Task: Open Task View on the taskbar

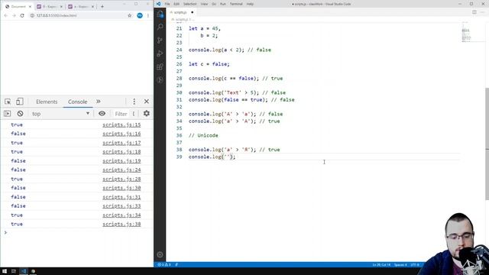Action: tap(14, 271)
